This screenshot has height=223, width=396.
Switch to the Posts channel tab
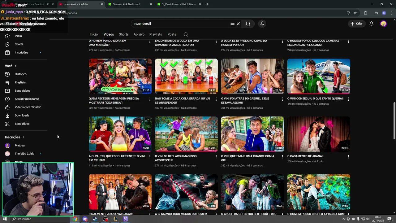[172, 34]
